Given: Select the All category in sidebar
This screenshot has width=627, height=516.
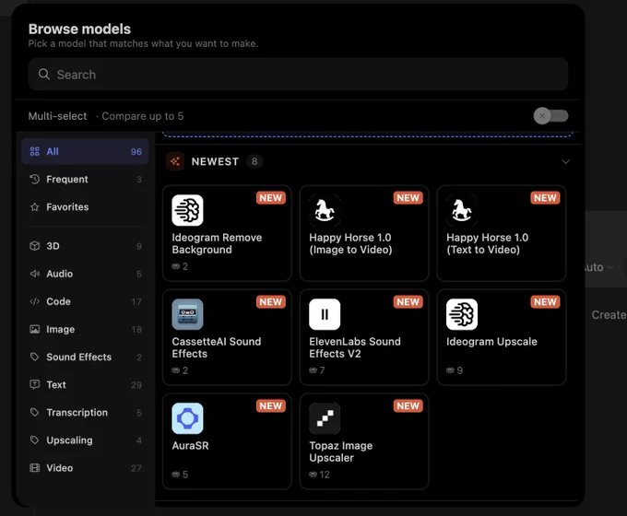Looking at the screenshot, I should pos(85,151).
